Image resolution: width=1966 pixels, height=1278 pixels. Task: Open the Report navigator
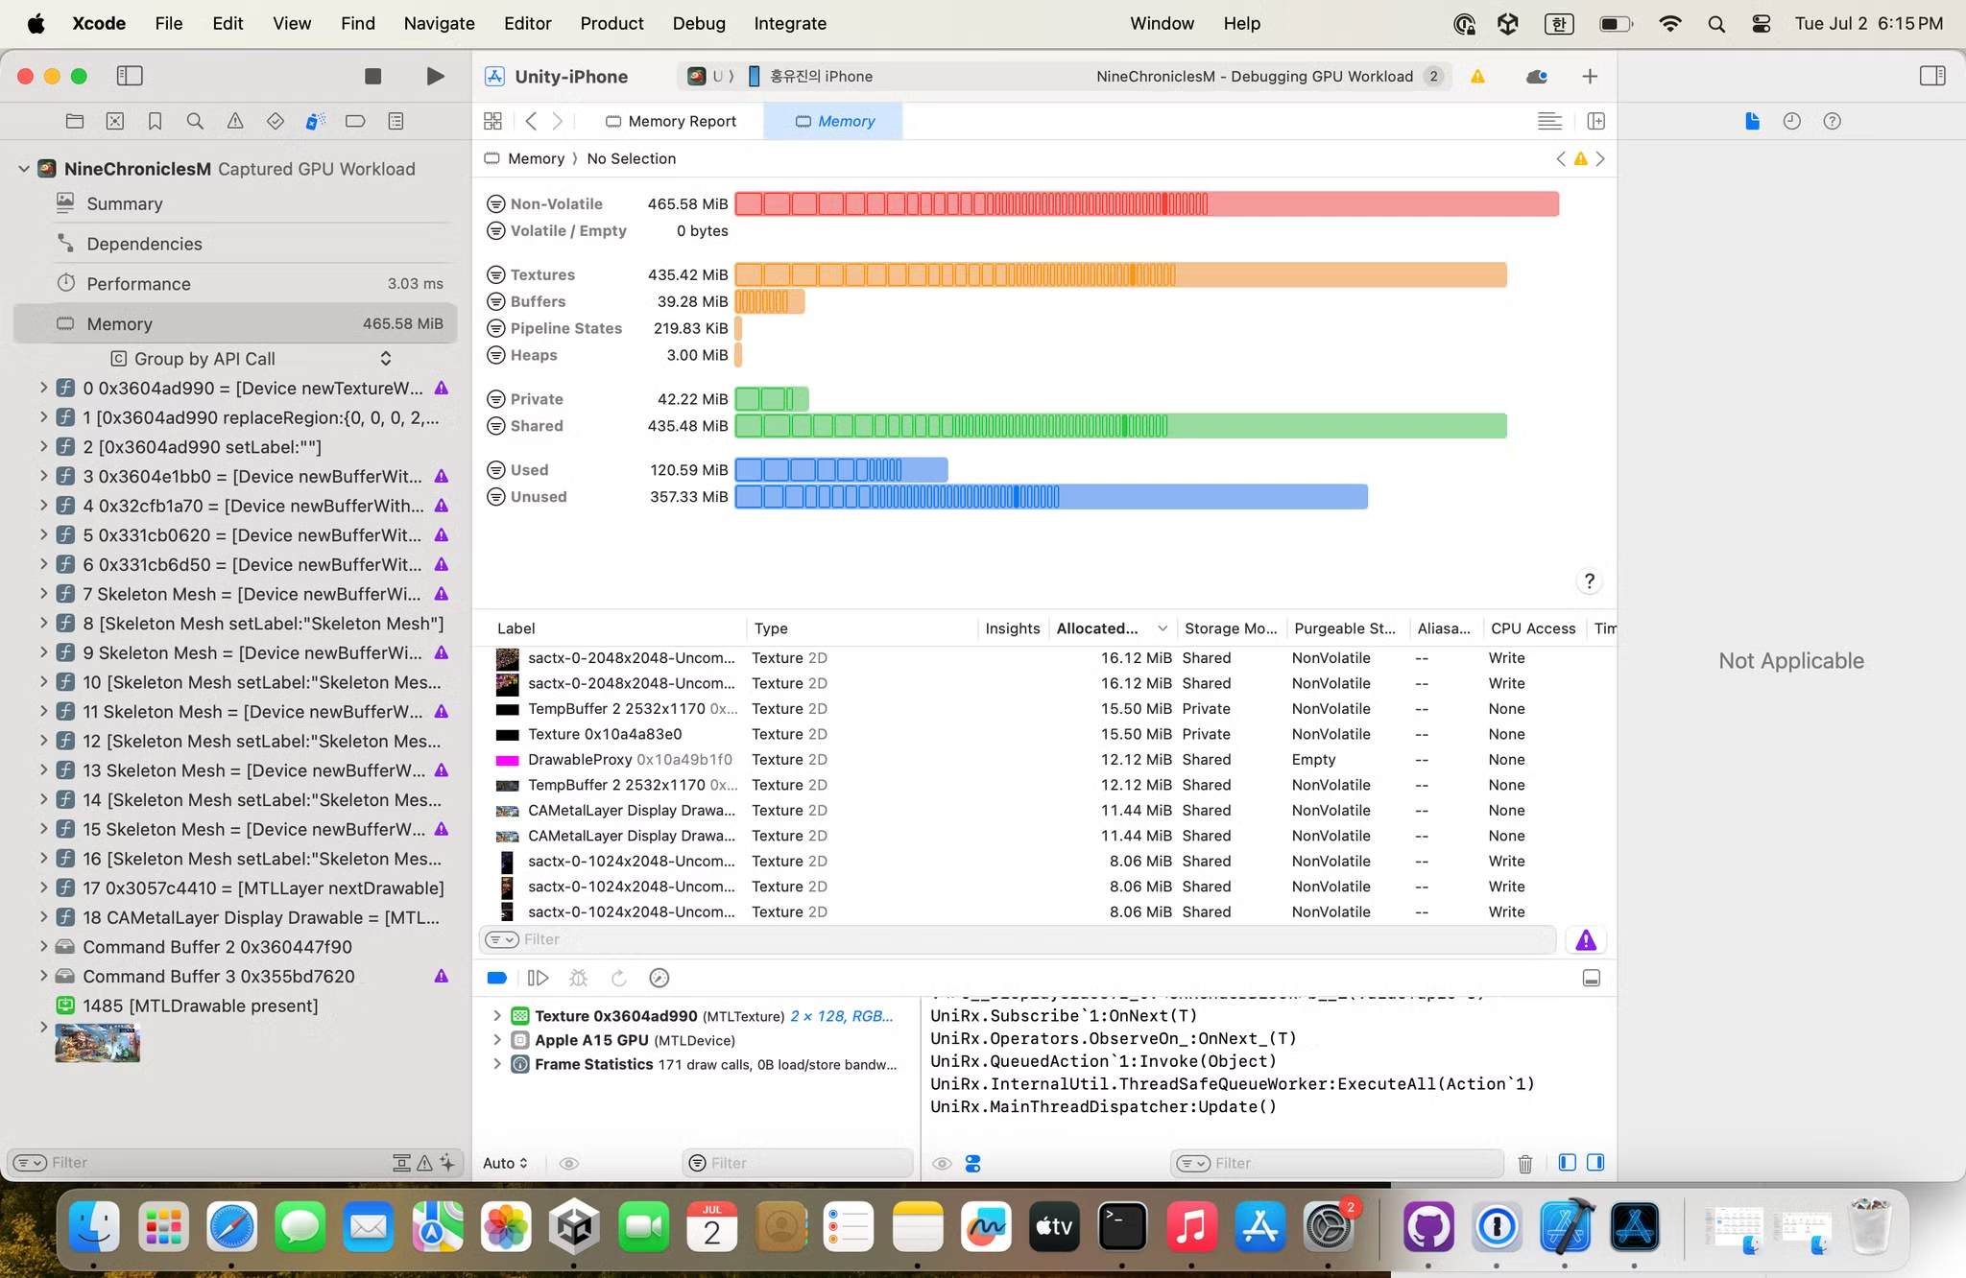396,121
